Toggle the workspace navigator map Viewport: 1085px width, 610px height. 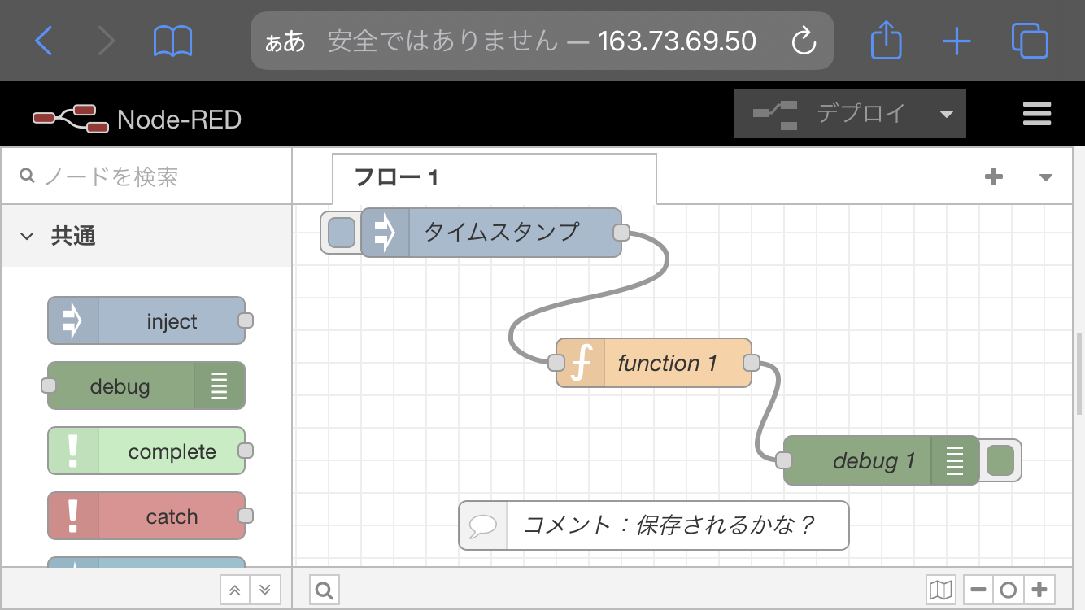[941, 590]
